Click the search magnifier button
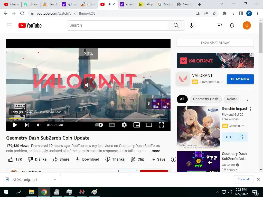 tap(176, 25)
